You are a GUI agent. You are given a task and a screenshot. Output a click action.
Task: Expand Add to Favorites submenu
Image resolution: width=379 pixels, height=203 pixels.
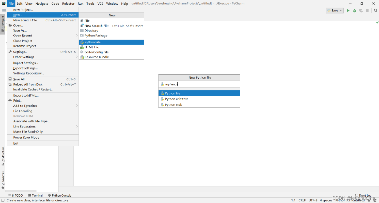43,106
